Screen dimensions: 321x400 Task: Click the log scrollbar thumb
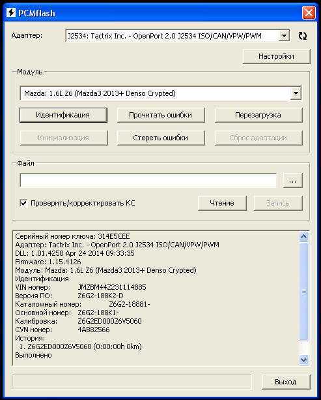click(x=303, y=291)
